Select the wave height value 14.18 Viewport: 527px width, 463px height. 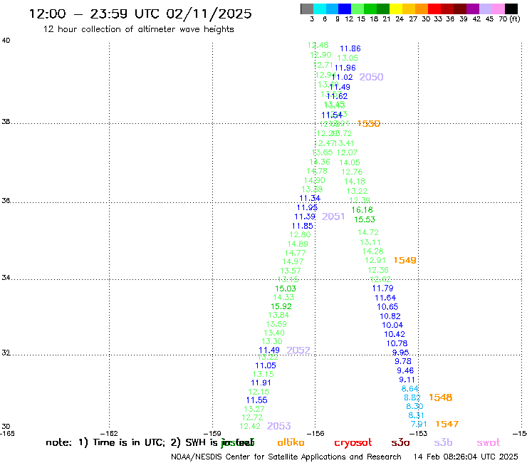point(355,182)
